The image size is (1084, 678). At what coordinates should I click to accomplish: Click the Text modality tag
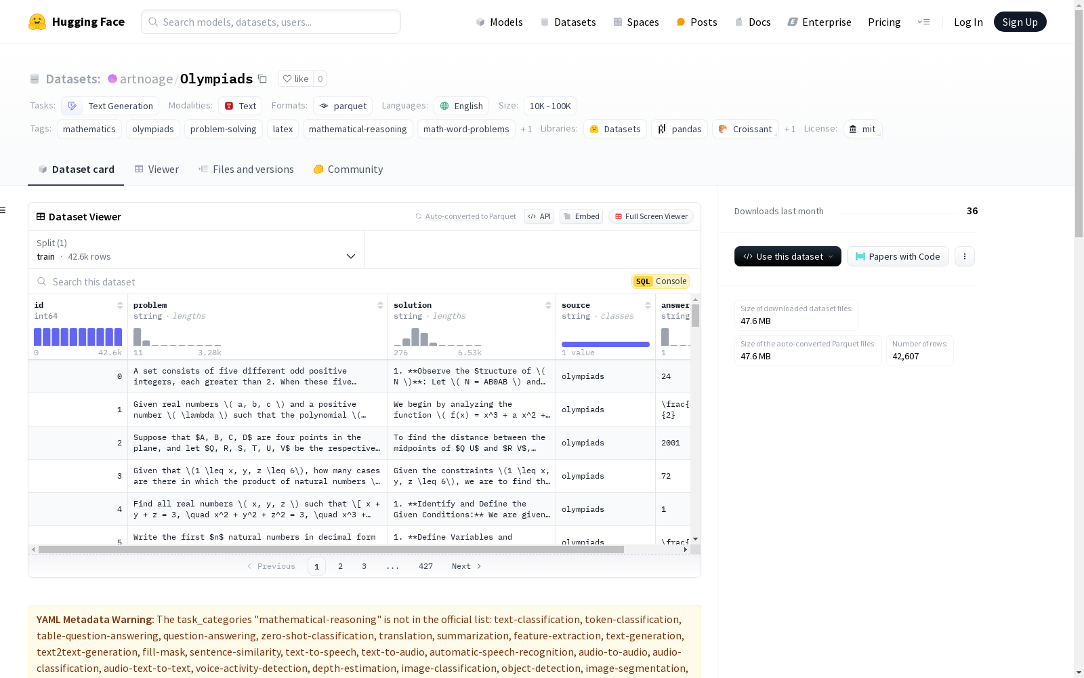click(x=241, y=106)
